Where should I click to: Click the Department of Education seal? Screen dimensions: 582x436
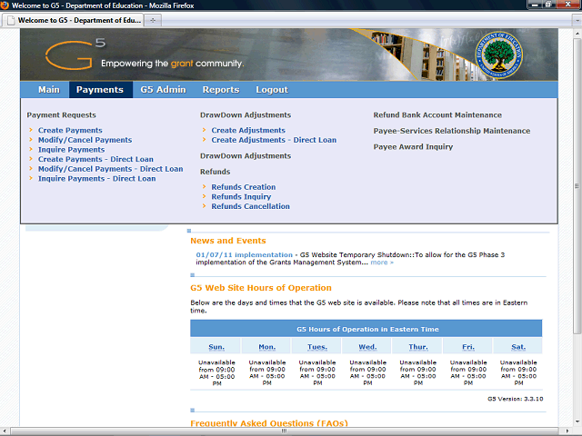501,54
